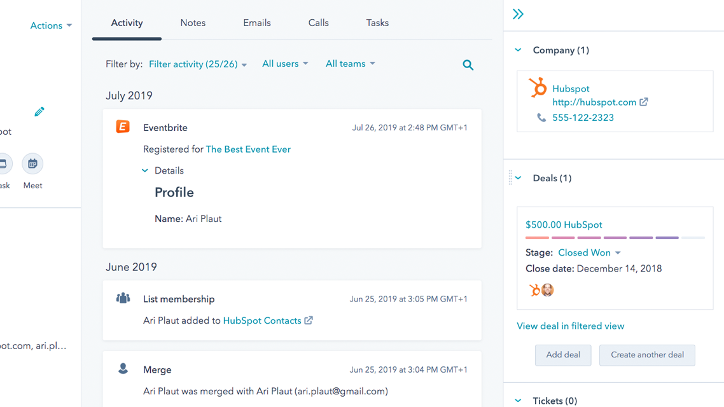Click the contact avatar on the deal card
Image resolution: width=724 pixels, height=407 pixels.
click(547, 290)
